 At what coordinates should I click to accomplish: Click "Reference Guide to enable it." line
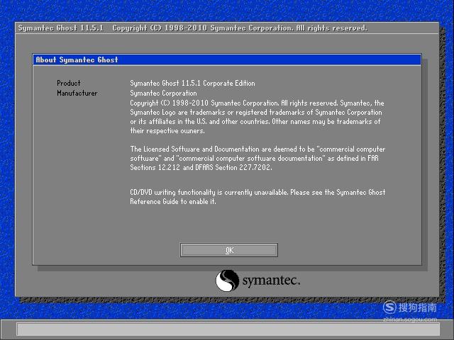173,201
